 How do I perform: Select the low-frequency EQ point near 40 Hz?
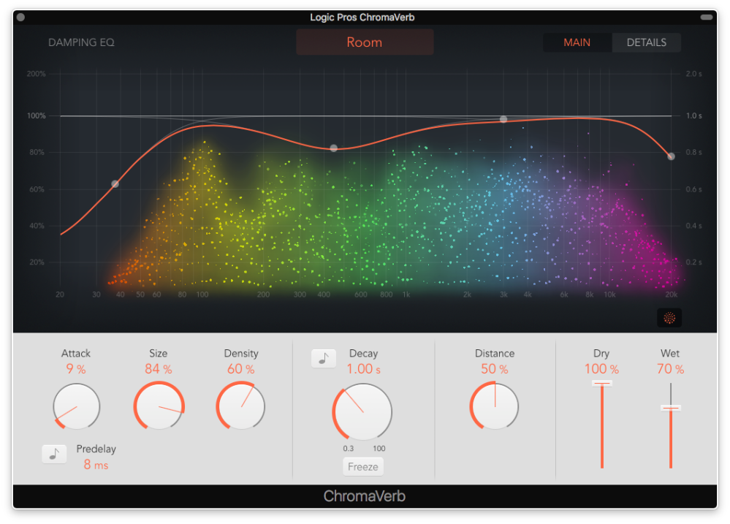[115, 184]
